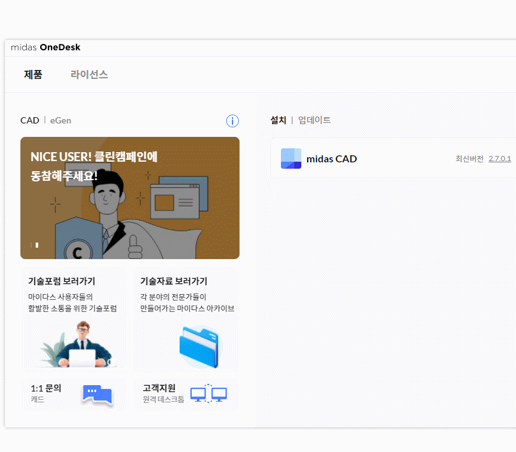Click the remote desktop monitors icon
The height and width of the screenshot is (452, 516).
209,393
